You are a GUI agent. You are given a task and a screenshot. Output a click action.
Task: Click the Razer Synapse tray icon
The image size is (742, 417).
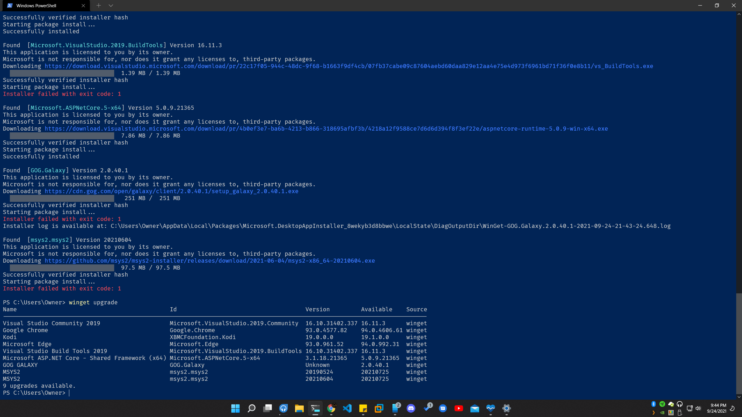coord(662,404)
